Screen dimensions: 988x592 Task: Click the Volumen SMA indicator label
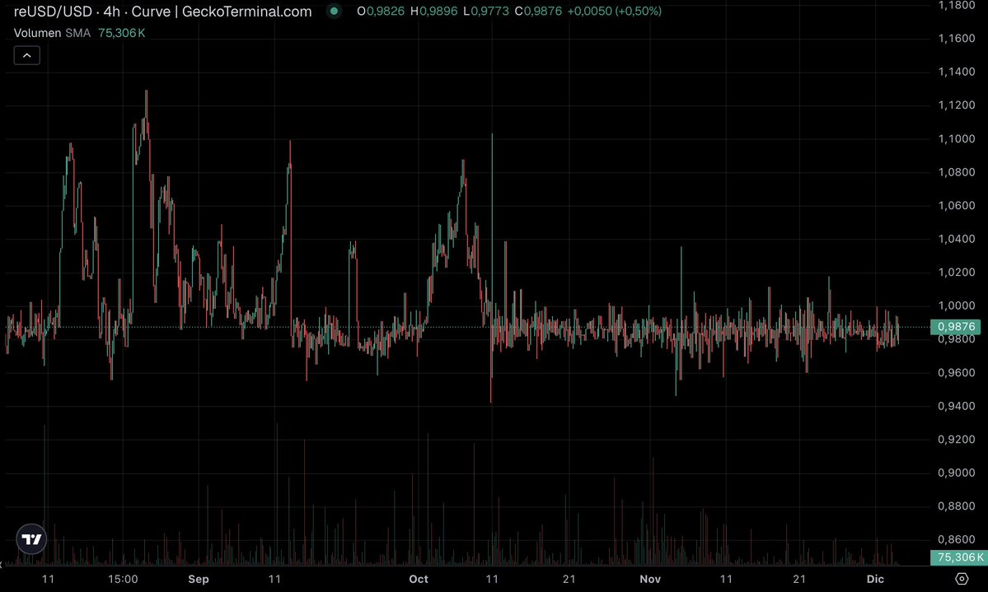click(x=52, y=33)
